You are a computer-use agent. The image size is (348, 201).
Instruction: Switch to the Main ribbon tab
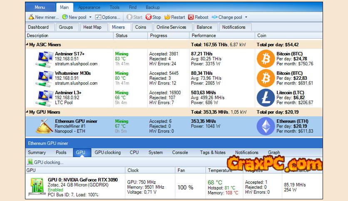click(65, 7)
